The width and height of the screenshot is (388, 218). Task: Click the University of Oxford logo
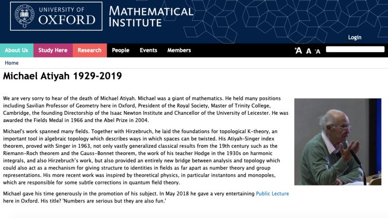[x=56, y=16]
